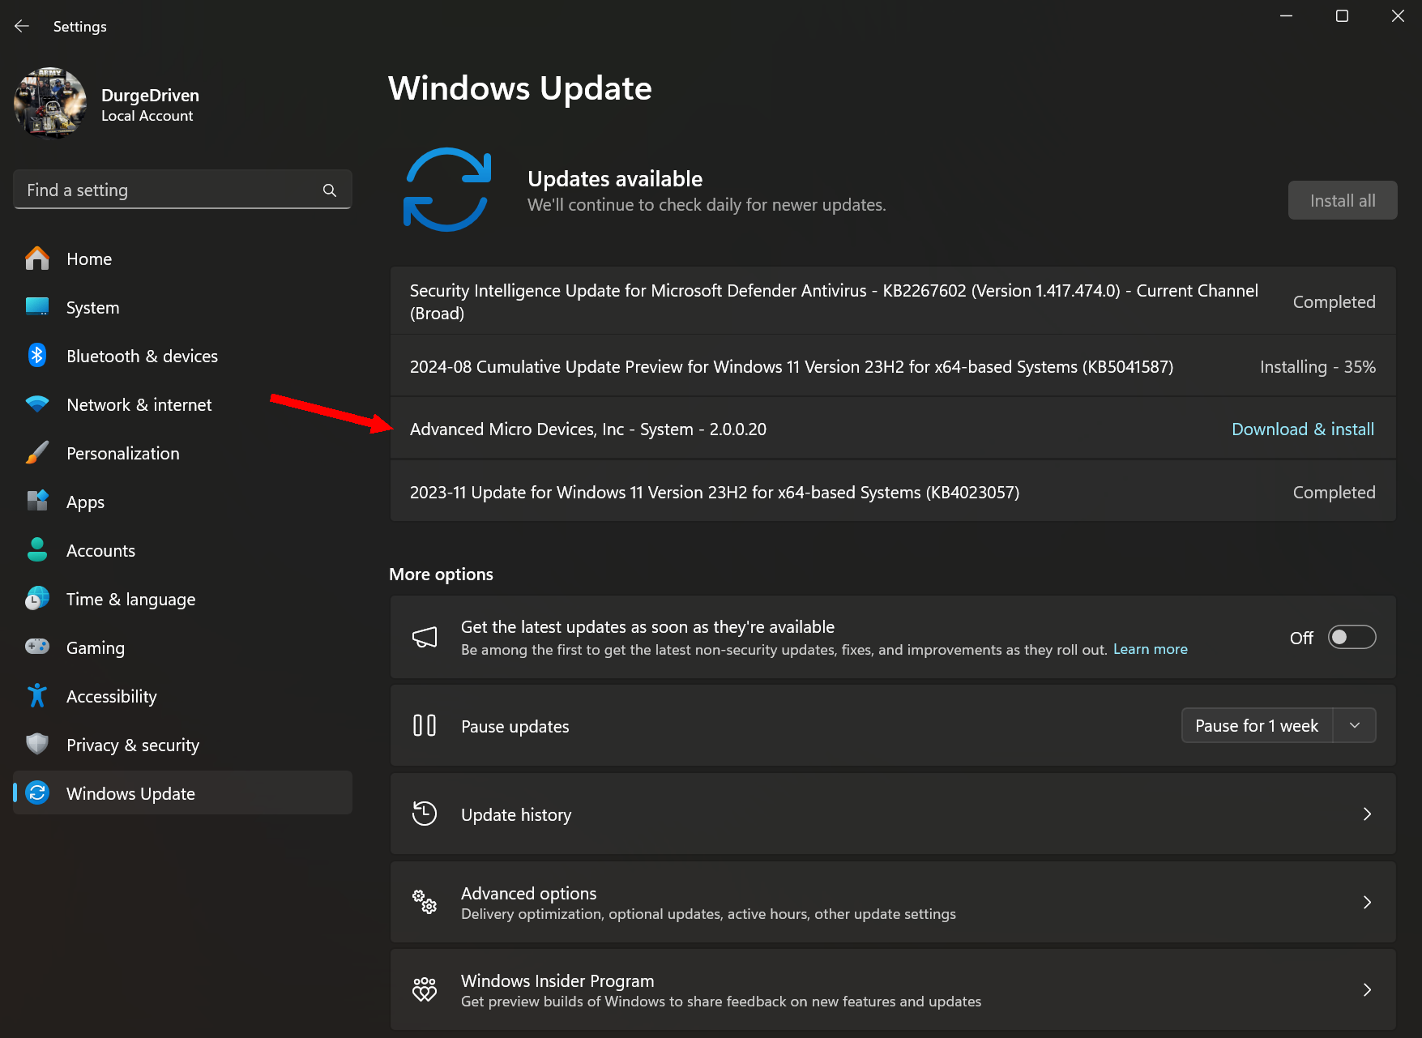Open the Accounts label in sidebar
Viewport: 1422px width, 1038px height.
(x=100, y=550)
